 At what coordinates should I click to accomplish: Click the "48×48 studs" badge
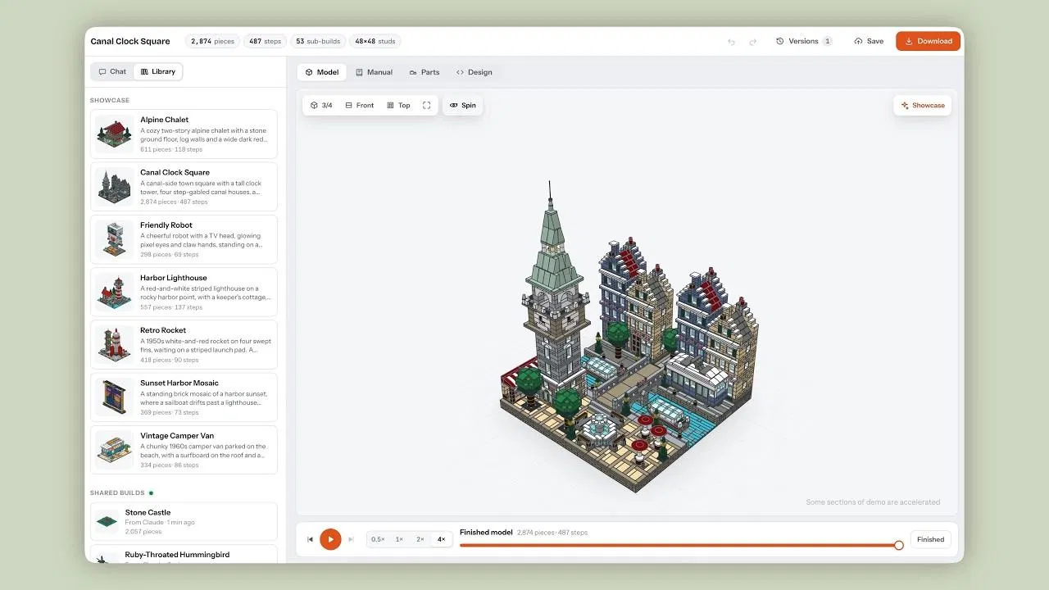pos(375,42)
